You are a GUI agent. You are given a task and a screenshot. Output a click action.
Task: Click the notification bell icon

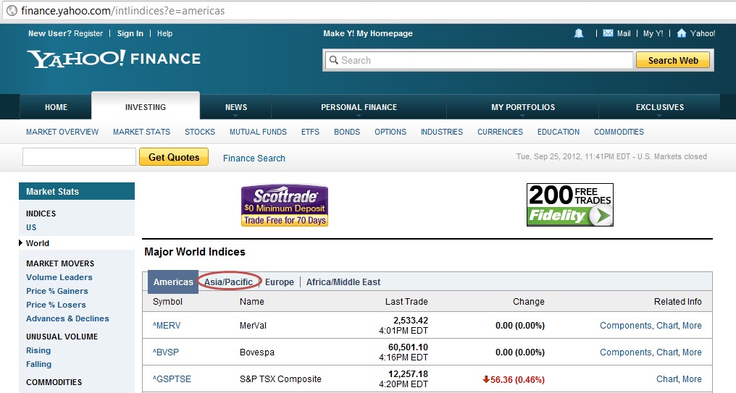click(x=579, y=33)
